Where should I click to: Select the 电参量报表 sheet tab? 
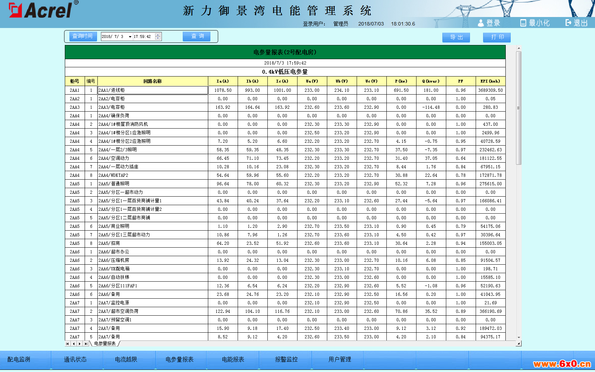(105, 344)
